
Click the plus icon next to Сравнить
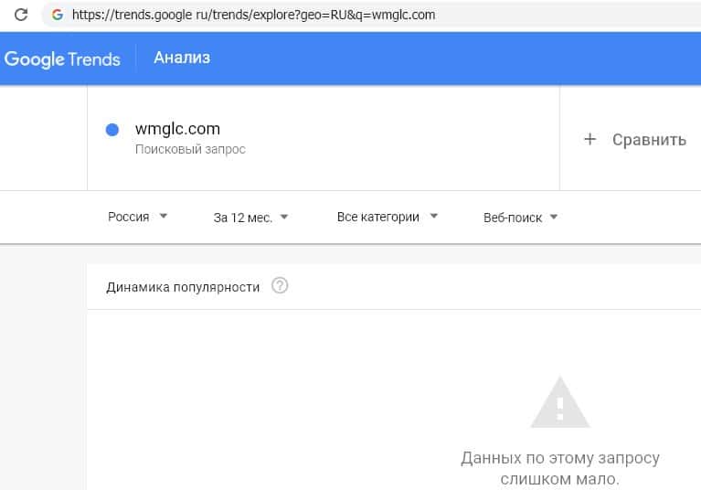click(x=590, y=139)
